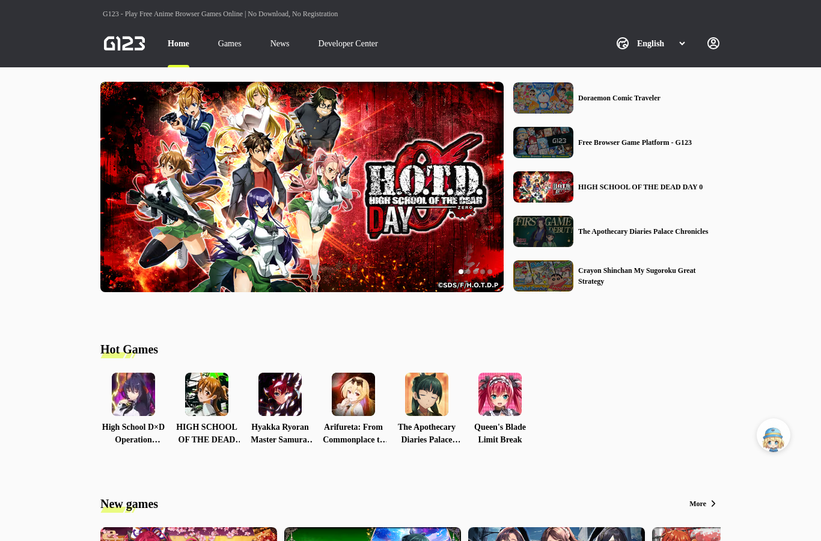Select the Free Browser Game Platform thumbnail
The height and width of the screenshot is (541, 821).
coord(543,142)
